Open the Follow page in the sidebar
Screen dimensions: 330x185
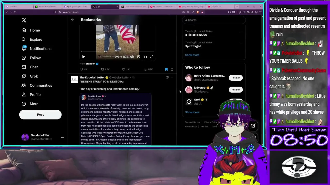pos(31,58)
